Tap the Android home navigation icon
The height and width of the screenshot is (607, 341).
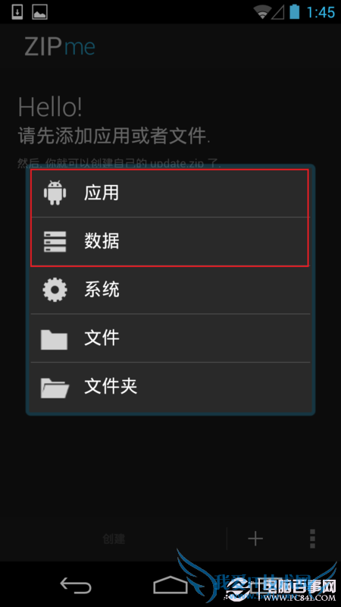click(x=170, y=585)
